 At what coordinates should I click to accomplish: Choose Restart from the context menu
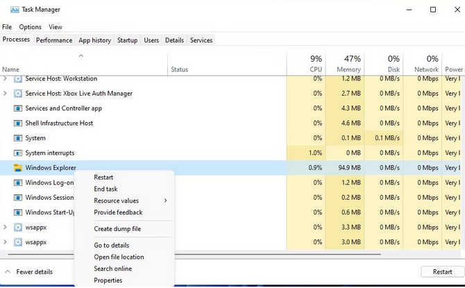(103, 178)
